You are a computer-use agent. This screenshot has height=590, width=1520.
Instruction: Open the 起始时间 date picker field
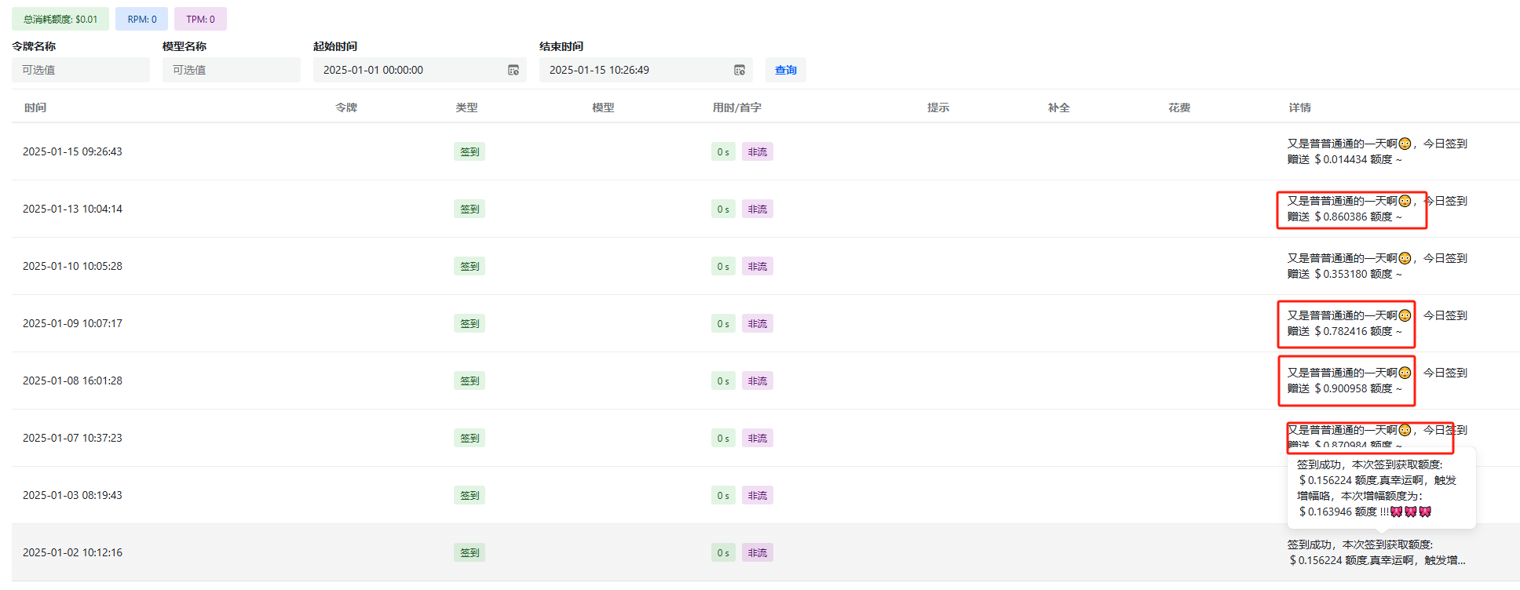click(420, 70)
